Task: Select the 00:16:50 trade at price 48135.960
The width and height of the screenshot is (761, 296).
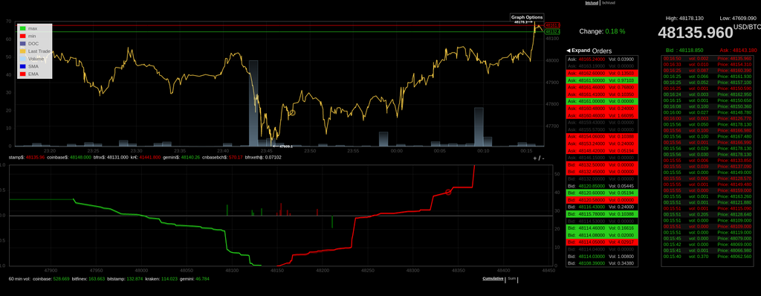Action: click(707, 59)
